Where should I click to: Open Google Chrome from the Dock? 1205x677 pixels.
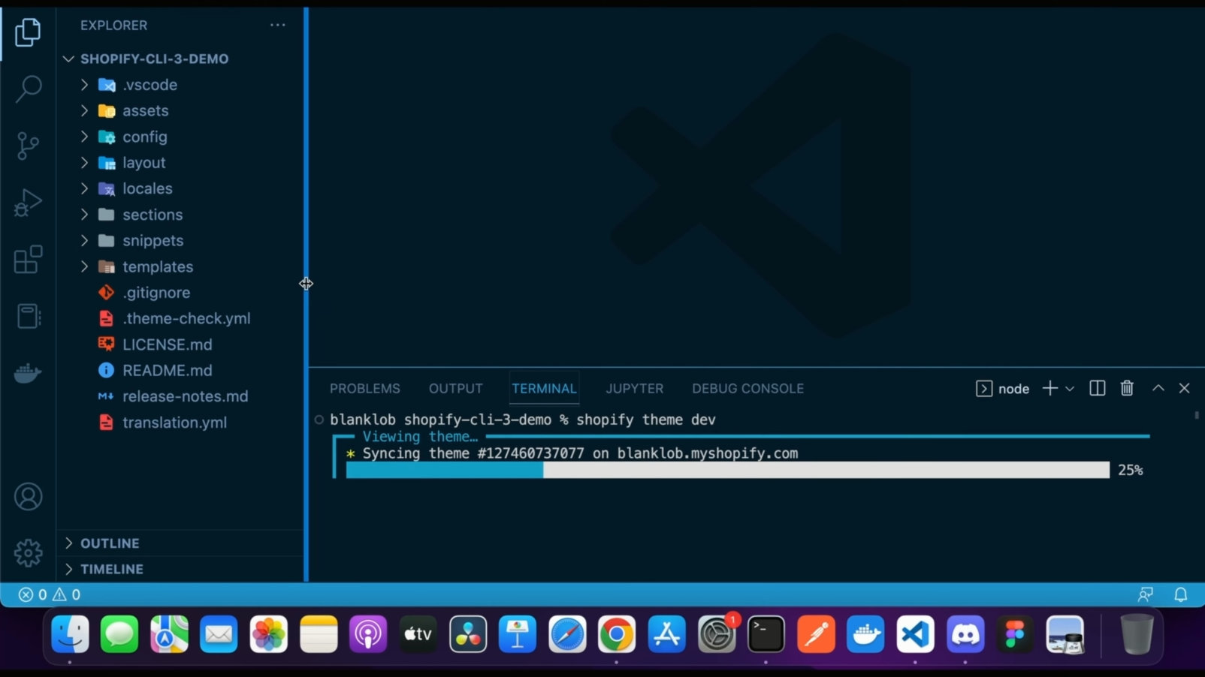coord(617,635)
